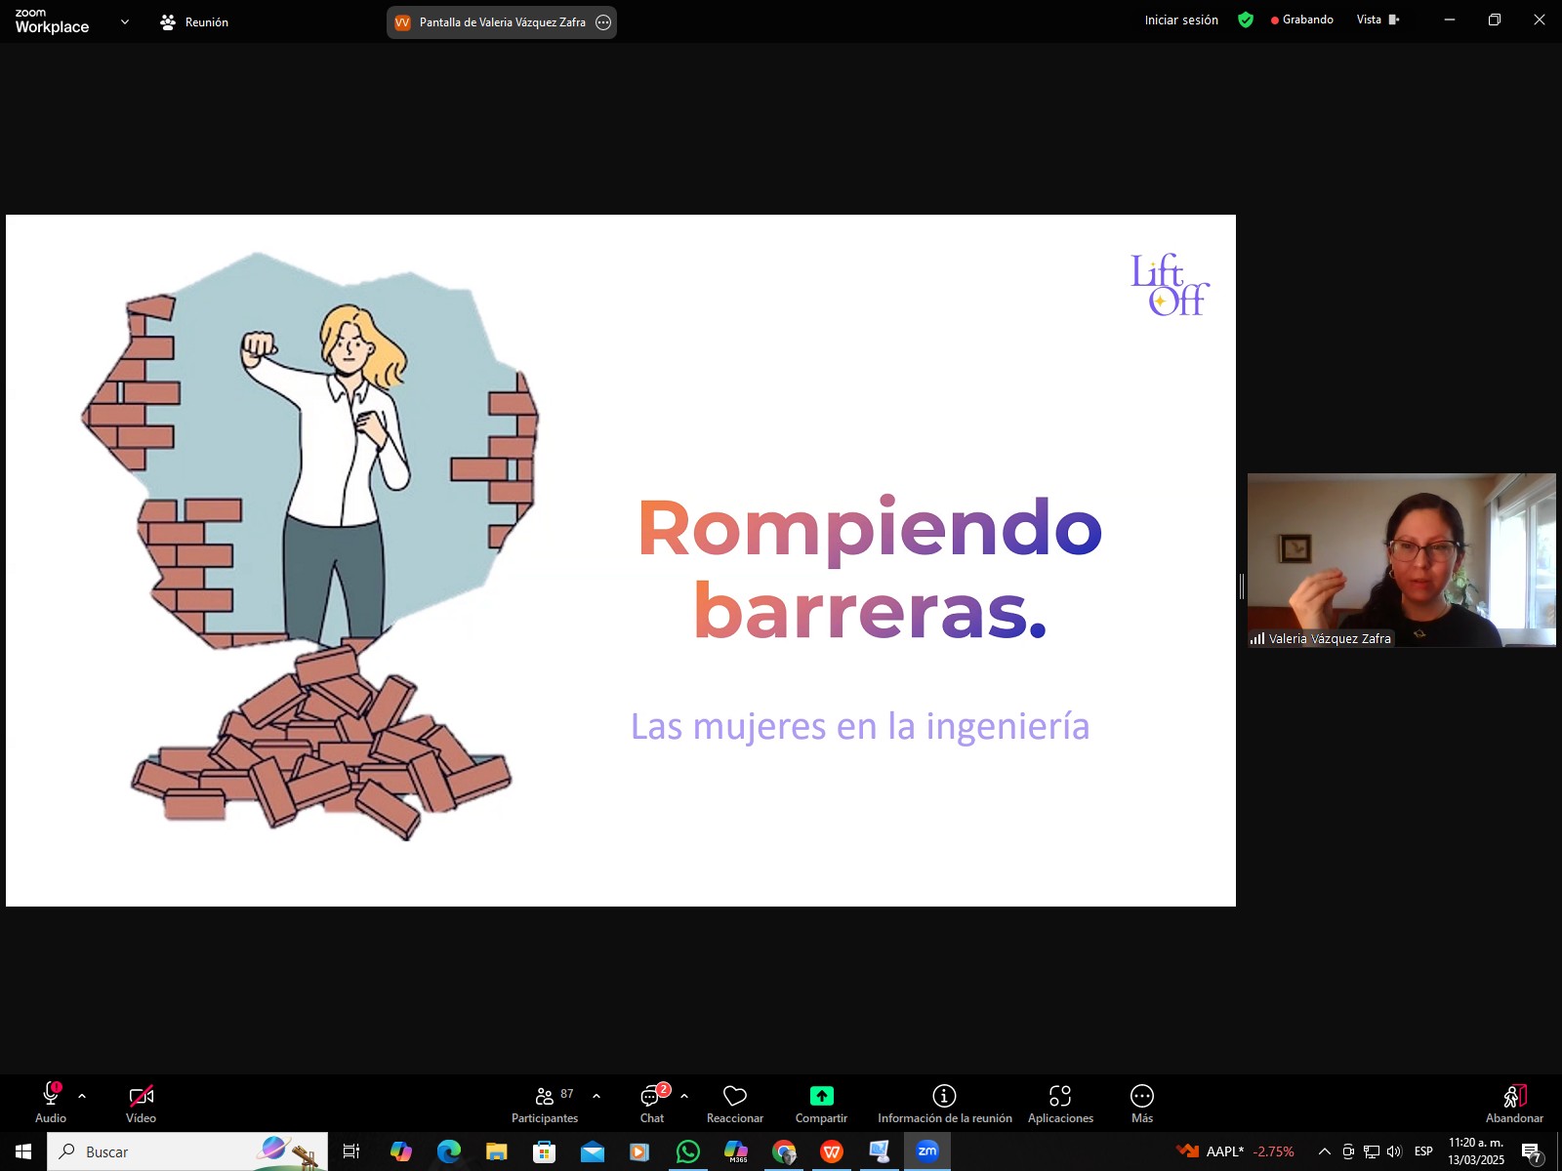
Task: Open Información de la reunión
Action: (x=944, y=1096)
